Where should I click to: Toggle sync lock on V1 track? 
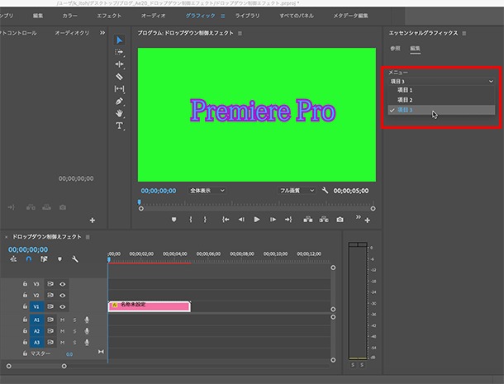point(50,306)
